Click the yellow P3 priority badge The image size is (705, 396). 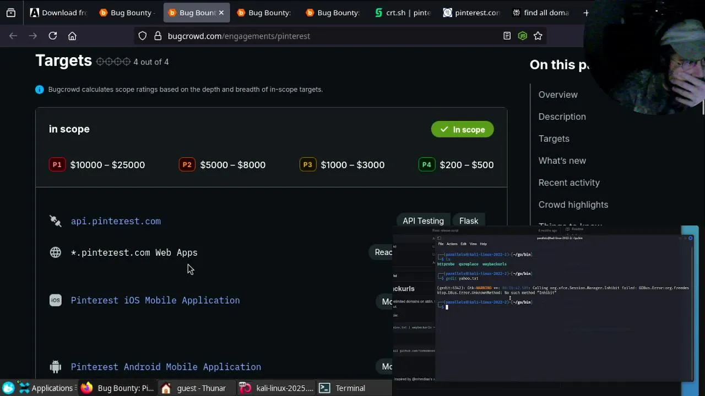pos(308,164)
